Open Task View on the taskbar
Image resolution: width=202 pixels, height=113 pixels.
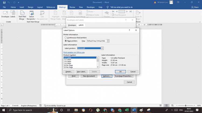pos(68,110)
